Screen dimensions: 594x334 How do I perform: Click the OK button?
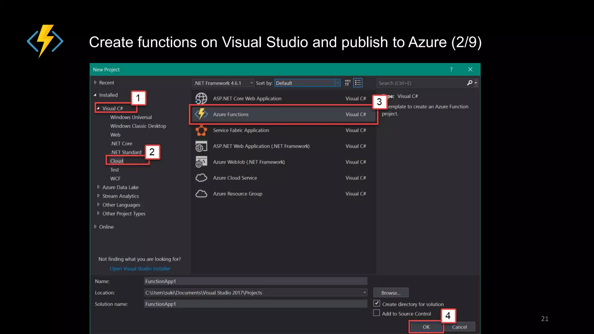426,327
